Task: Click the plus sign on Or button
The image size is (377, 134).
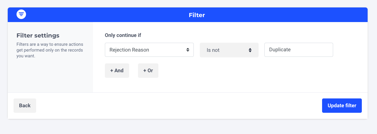Action: click(x=145, y=71)
